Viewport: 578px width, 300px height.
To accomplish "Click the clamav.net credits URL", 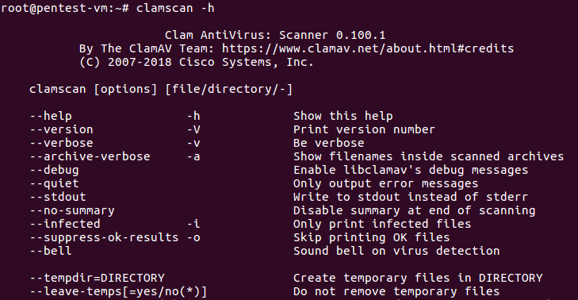I will pyautogui.click(x=368, y=48).
